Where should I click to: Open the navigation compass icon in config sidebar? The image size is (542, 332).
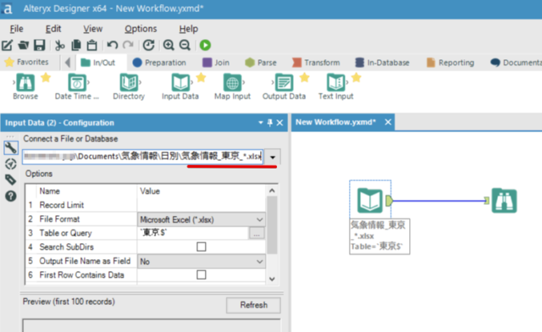(11, 164)
